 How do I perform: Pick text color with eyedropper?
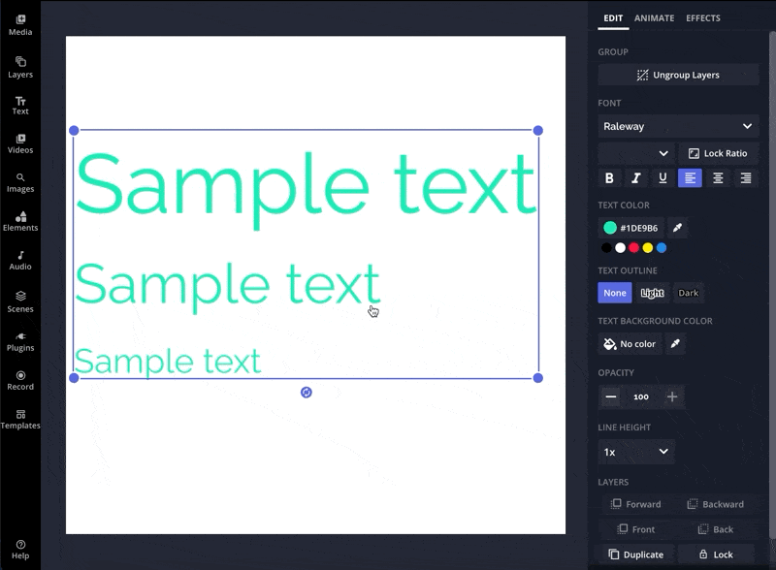click(678, 228)
